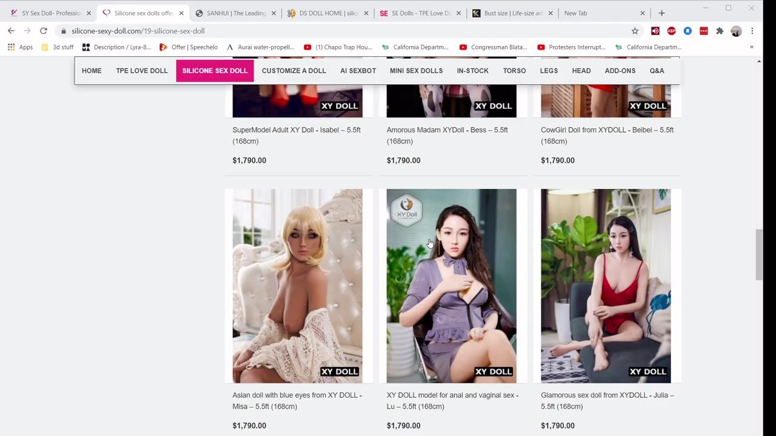Open the Chrome three-dot menu
Screen dimensions: 776x436
click(752, 31)
